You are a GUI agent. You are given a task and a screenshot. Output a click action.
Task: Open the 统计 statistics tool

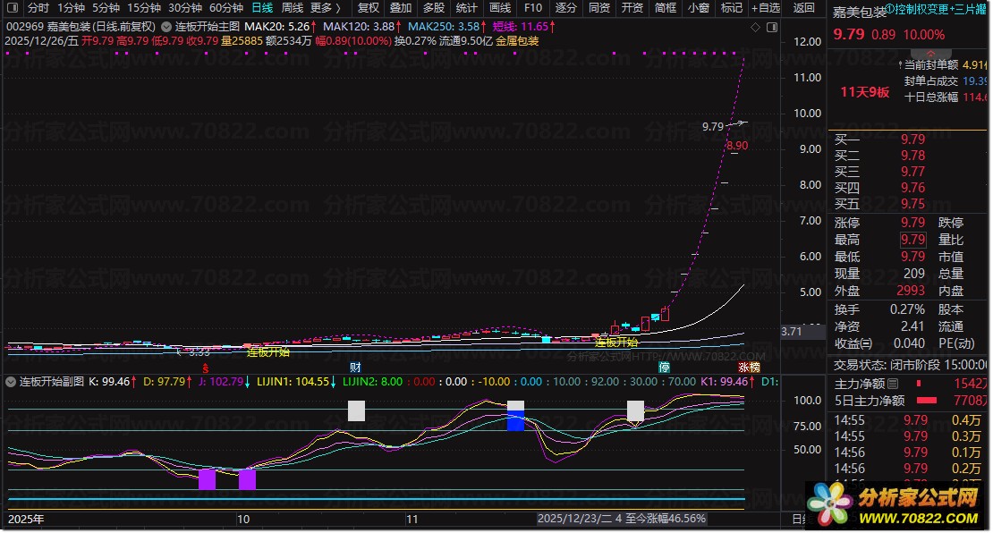[x=467, y=7]
